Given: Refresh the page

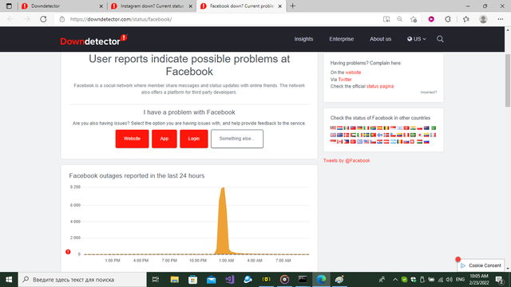Looking at the screenshot, I should (43, 19).
